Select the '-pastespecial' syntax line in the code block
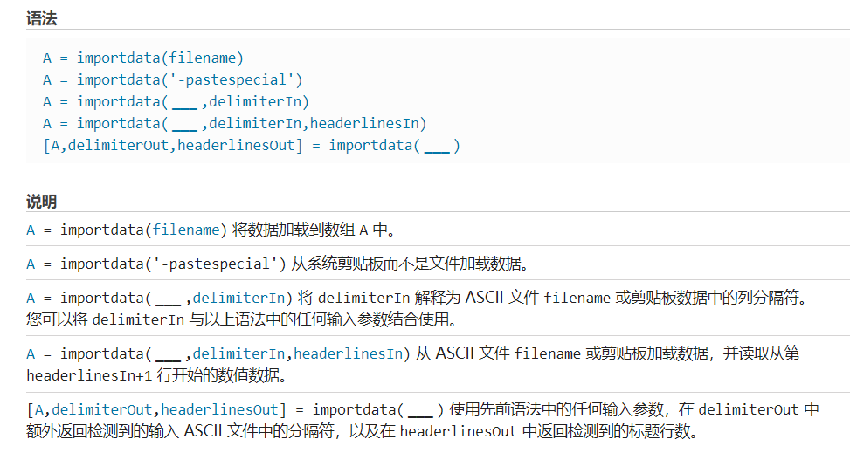The image size is (850, 453). tap(173, 79)
